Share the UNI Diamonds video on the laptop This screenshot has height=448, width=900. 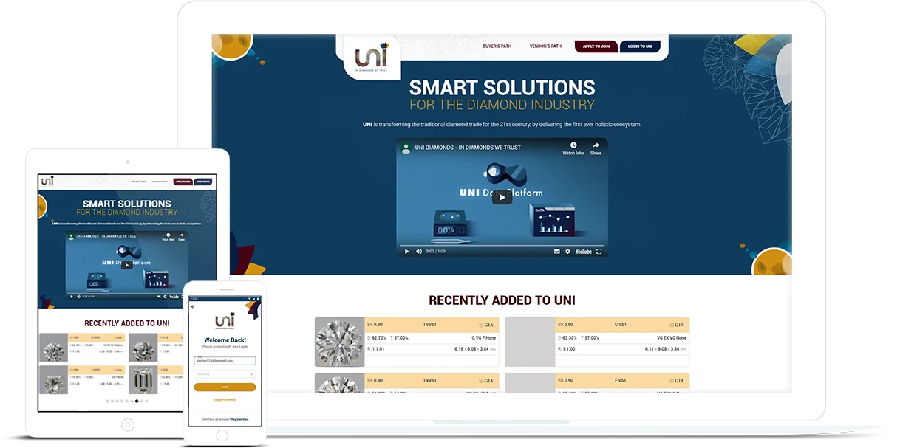click(596, 148)
